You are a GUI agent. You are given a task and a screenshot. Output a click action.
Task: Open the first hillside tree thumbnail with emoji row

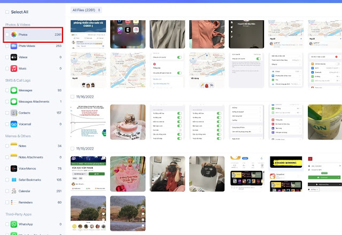pyautogui.click(x=88, y=214)
